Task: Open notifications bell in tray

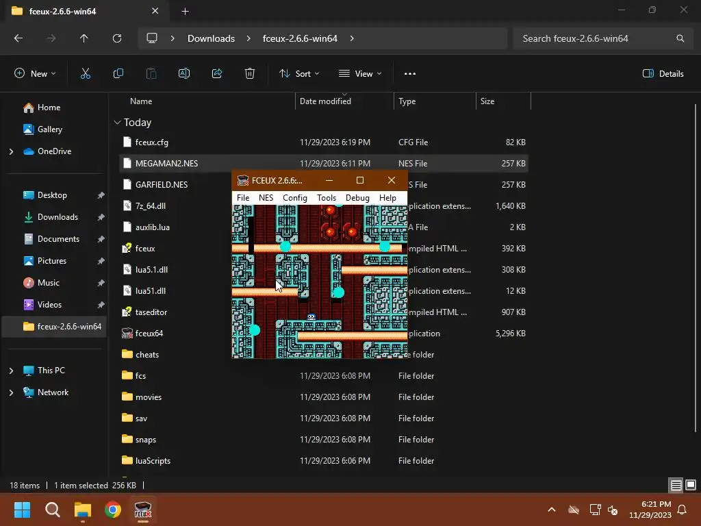Action: [683, 510]
